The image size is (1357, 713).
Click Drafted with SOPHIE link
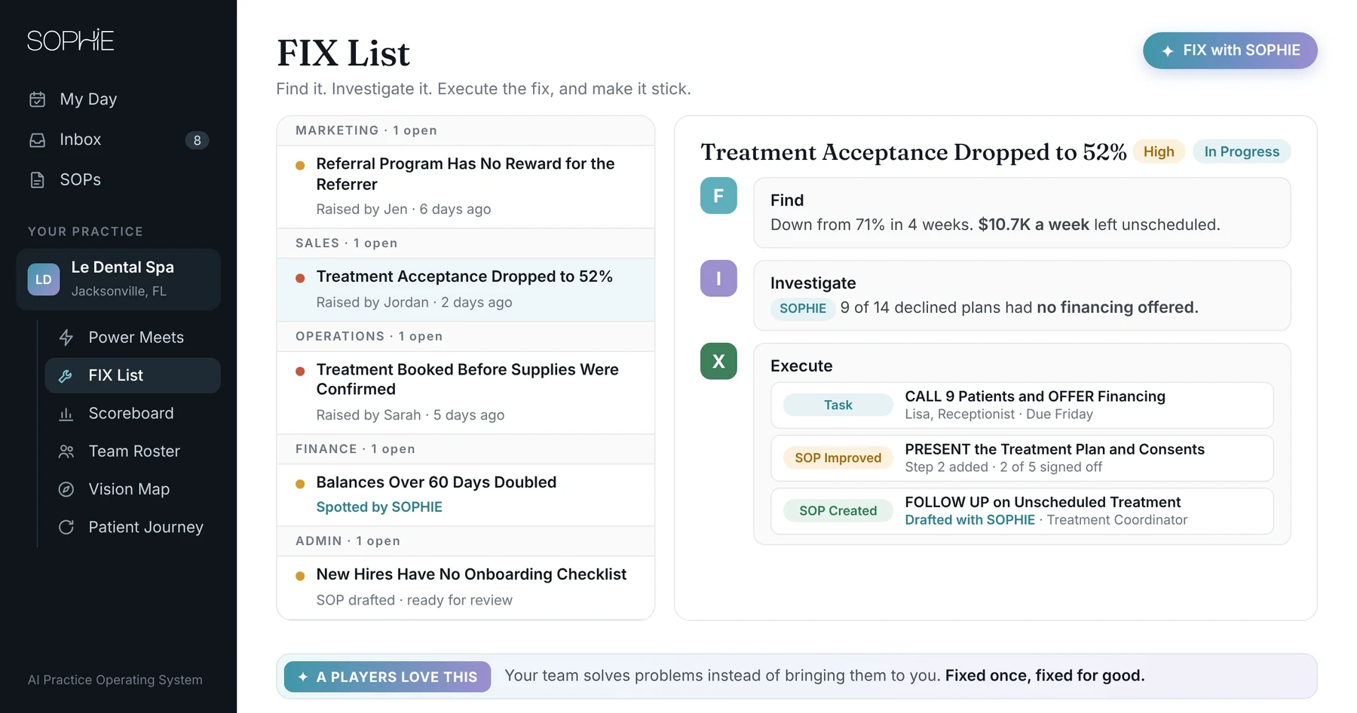point(970,520)
